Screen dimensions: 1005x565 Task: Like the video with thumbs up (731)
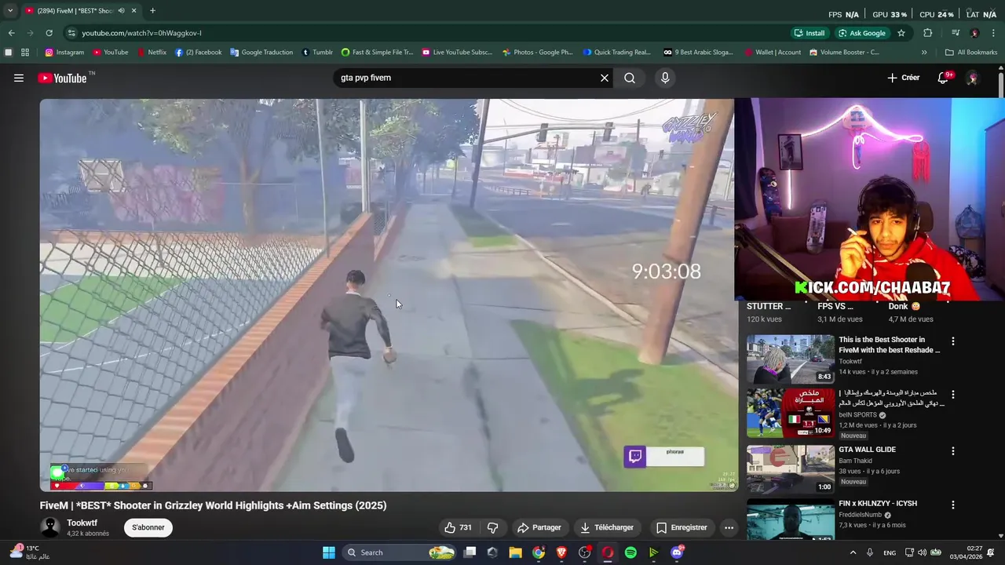click(458, 527)
